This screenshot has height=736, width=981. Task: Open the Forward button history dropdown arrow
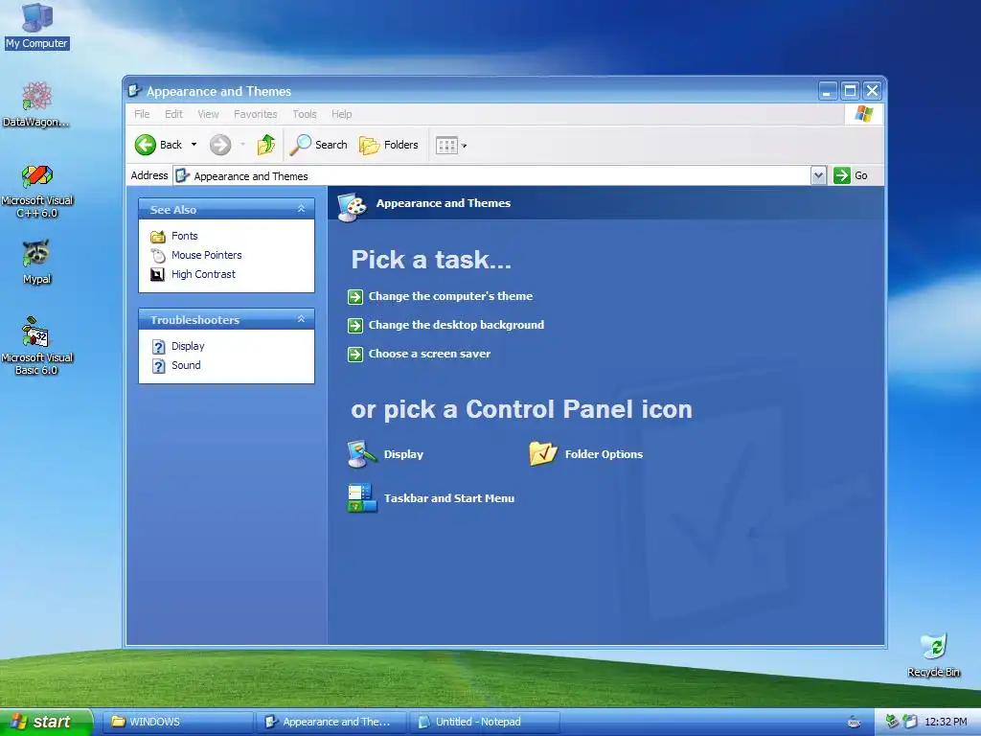pyautogui.click(x=242, y=145)
